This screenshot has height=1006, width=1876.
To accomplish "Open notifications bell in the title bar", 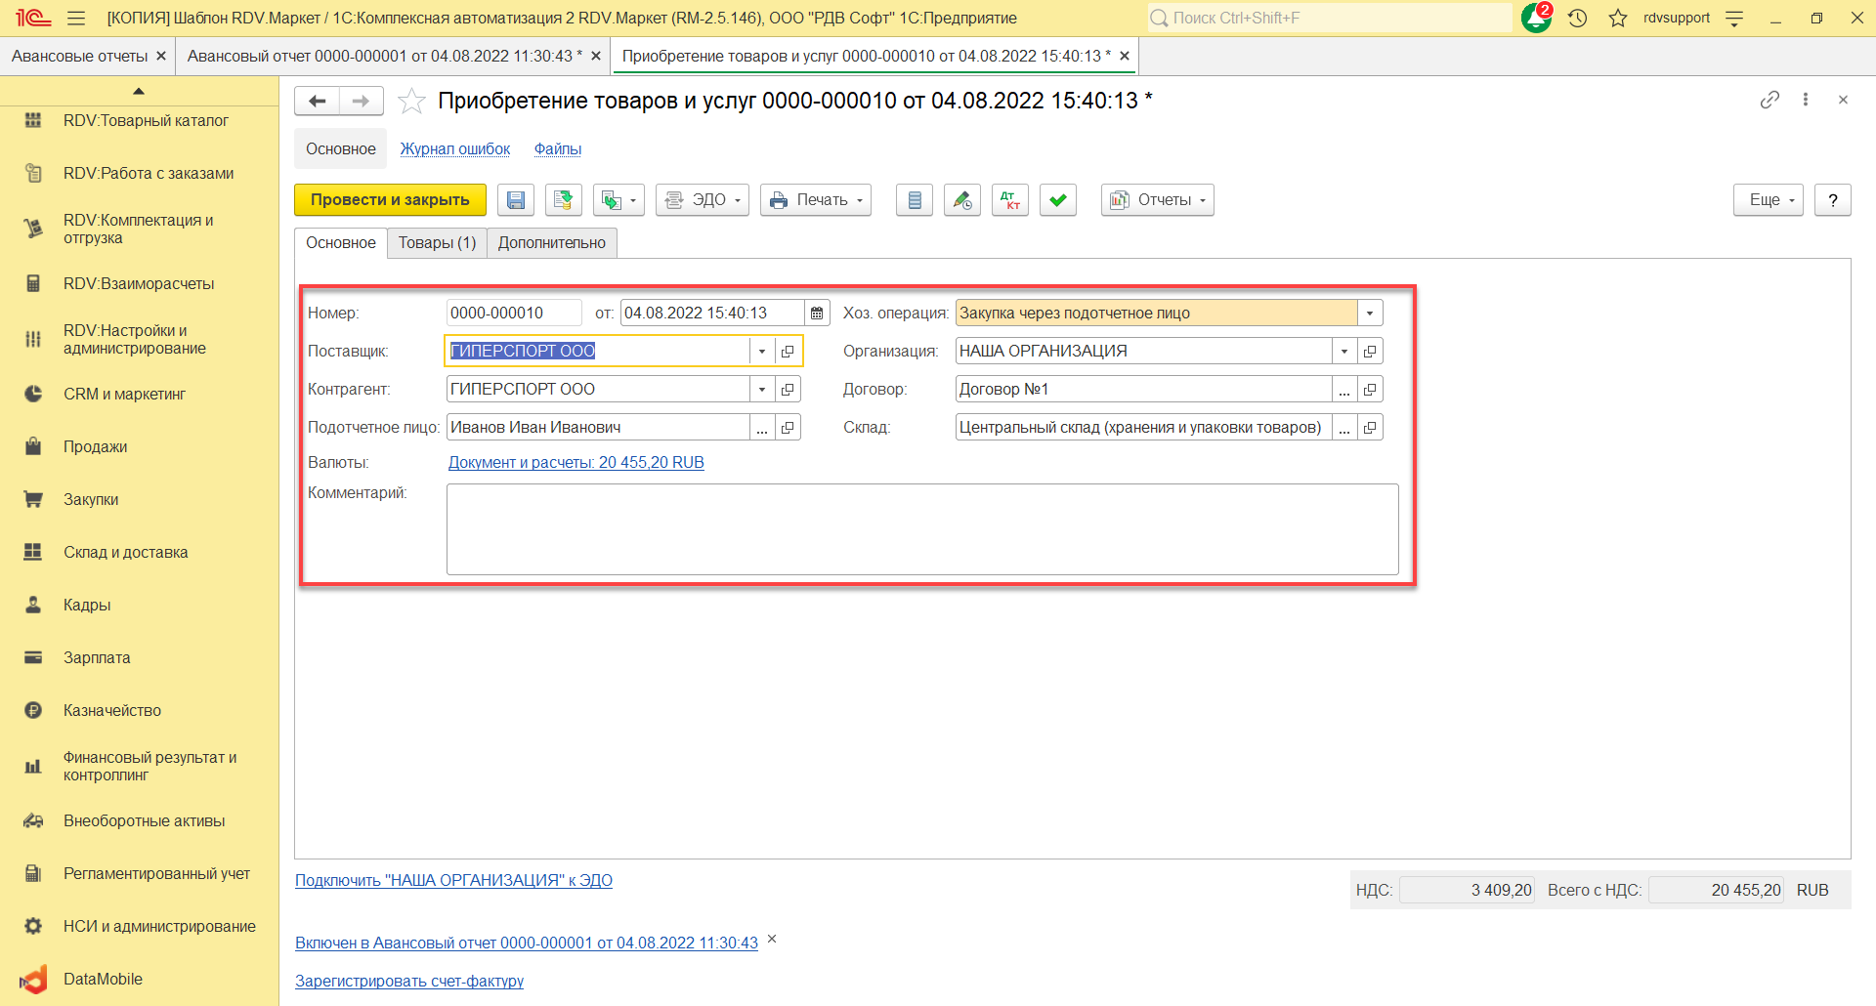I will point(1536,18).
